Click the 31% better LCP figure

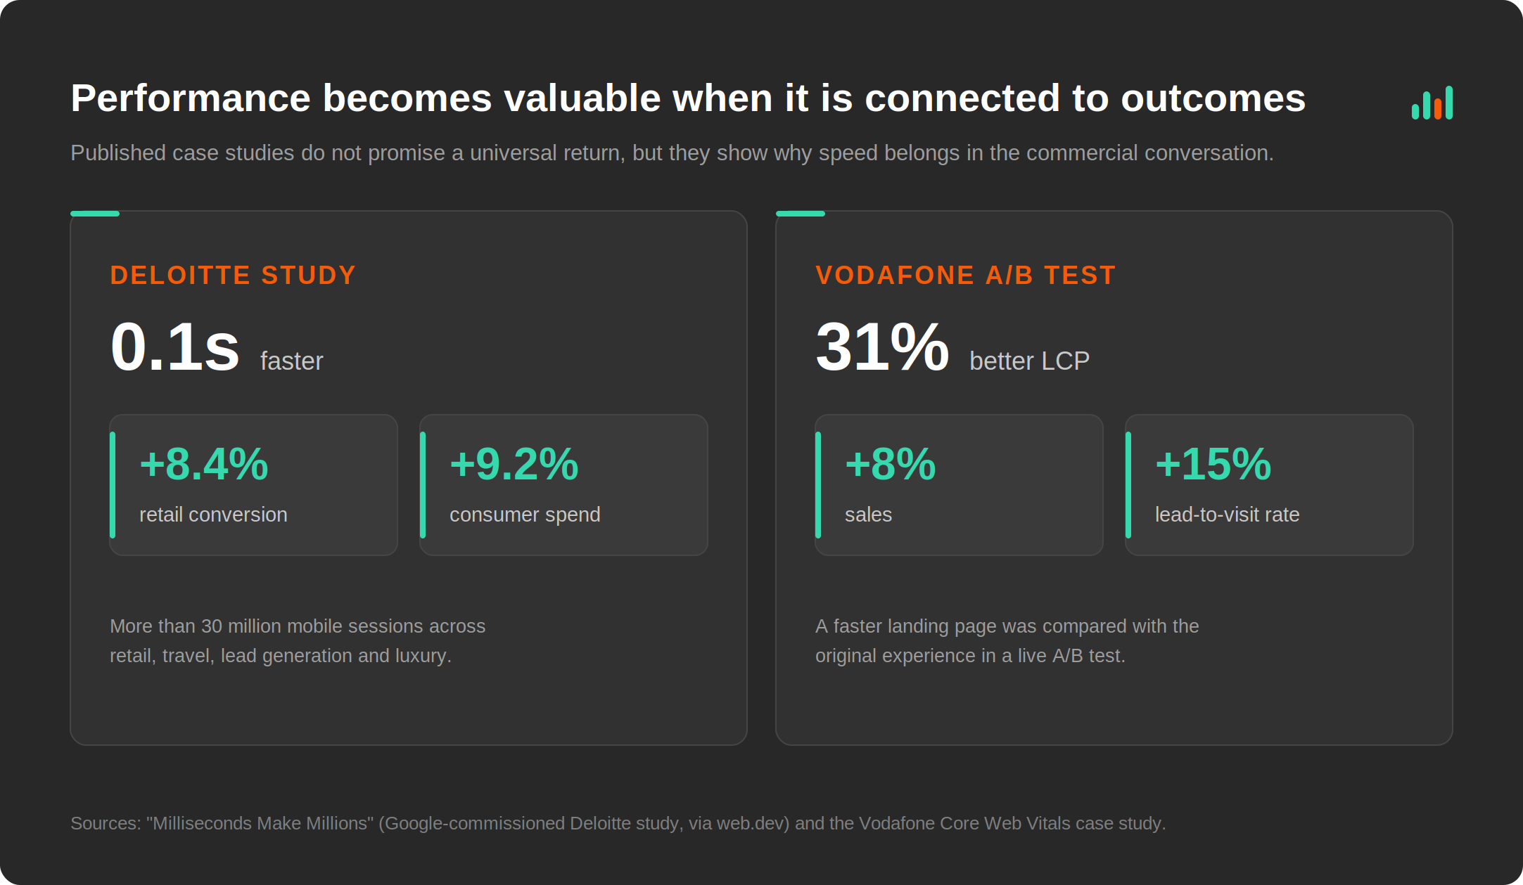point(952,347)
